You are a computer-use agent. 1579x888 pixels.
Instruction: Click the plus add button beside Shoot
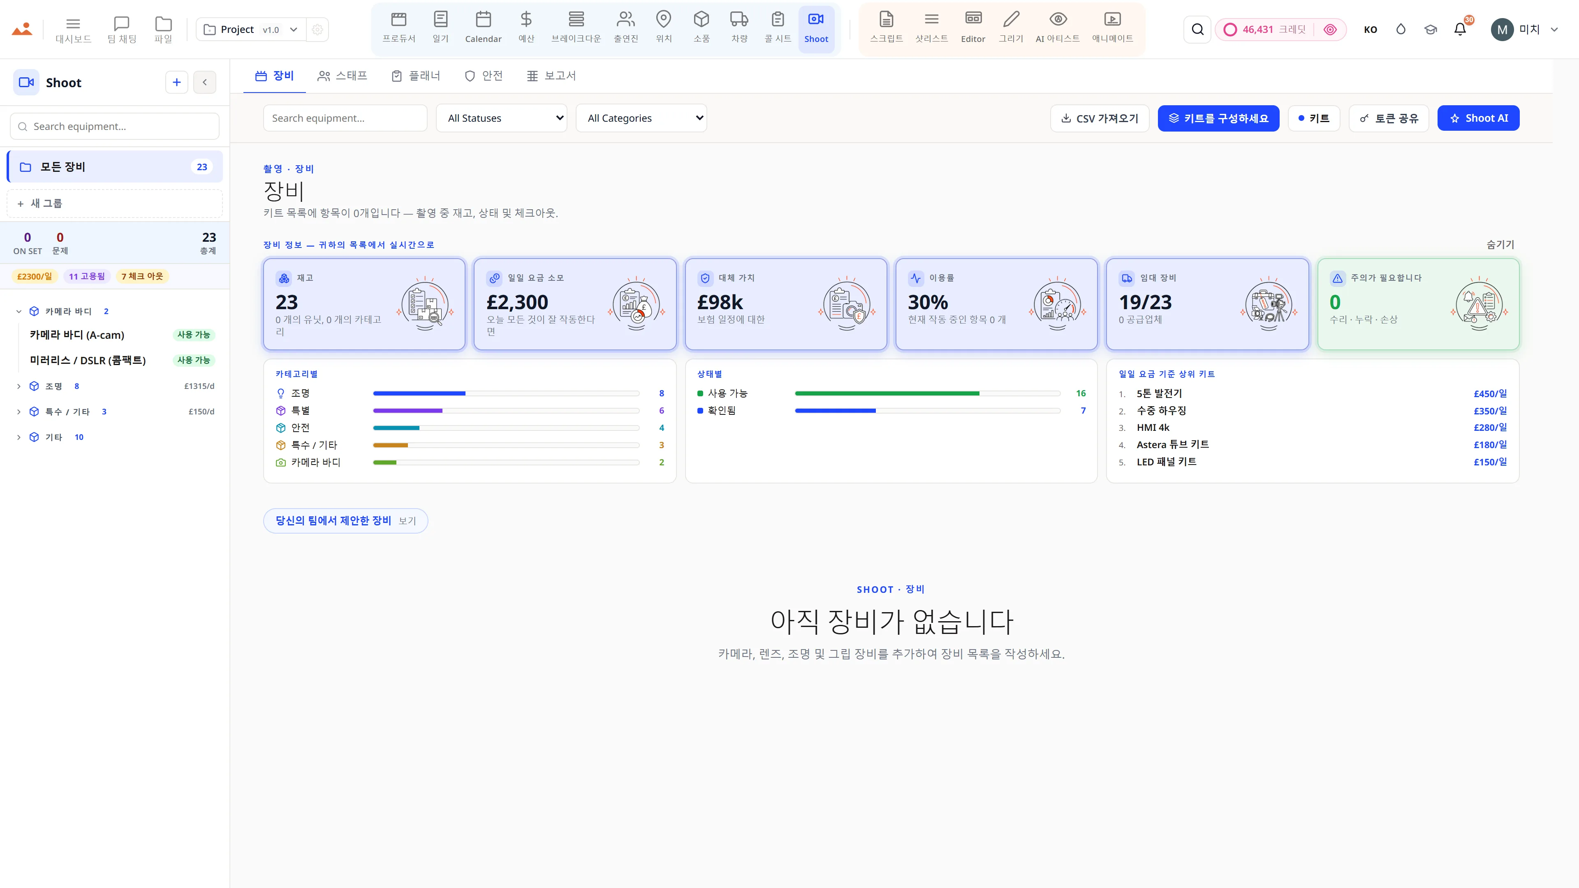176,82
